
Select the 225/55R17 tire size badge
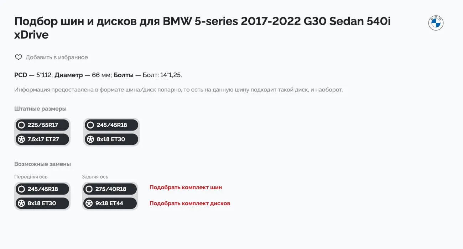[42, 125]
